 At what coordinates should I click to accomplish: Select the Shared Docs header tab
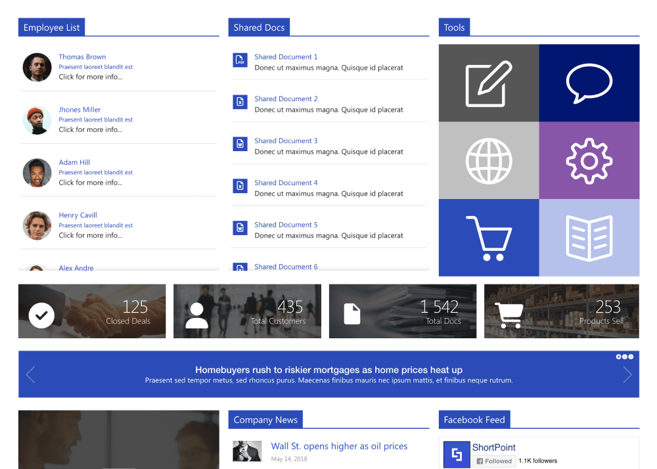tap(259, 27)
